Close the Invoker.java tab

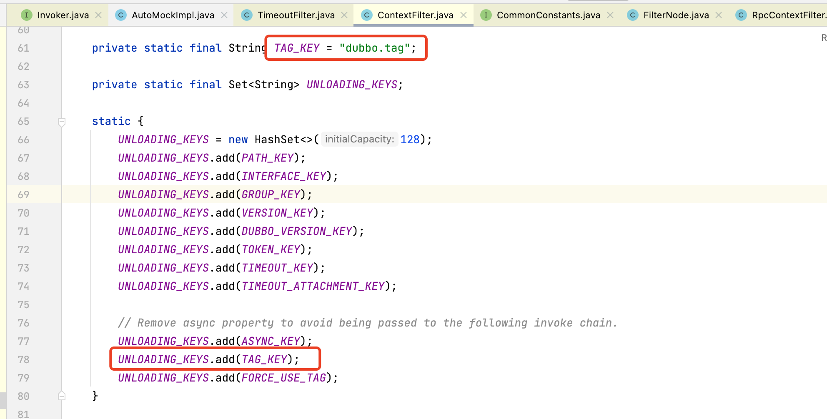click(x=98, y=15)
